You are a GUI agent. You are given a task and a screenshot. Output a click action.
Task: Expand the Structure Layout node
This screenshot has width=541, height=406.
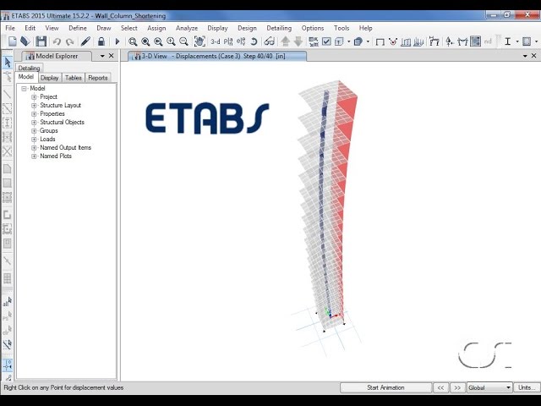click(x=34, y=105)
